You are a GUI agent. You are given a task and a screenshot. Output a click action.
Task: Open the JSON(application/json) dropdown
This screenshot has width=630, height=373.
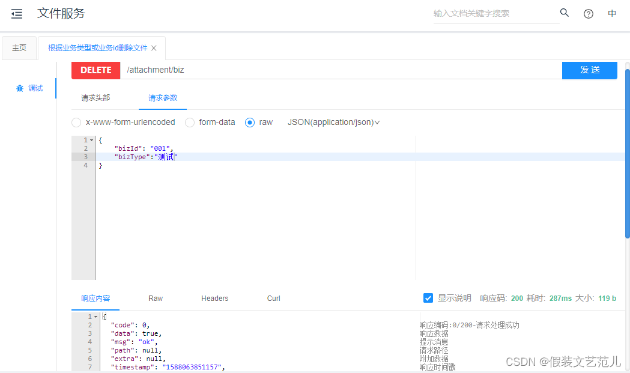click(x=333, y=122)
